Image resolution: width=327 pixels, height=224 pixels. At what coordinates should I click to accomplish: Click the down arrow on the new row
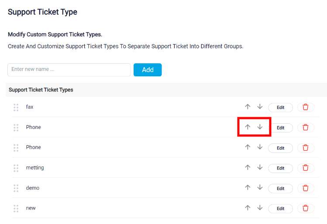[x=260, y=208]
